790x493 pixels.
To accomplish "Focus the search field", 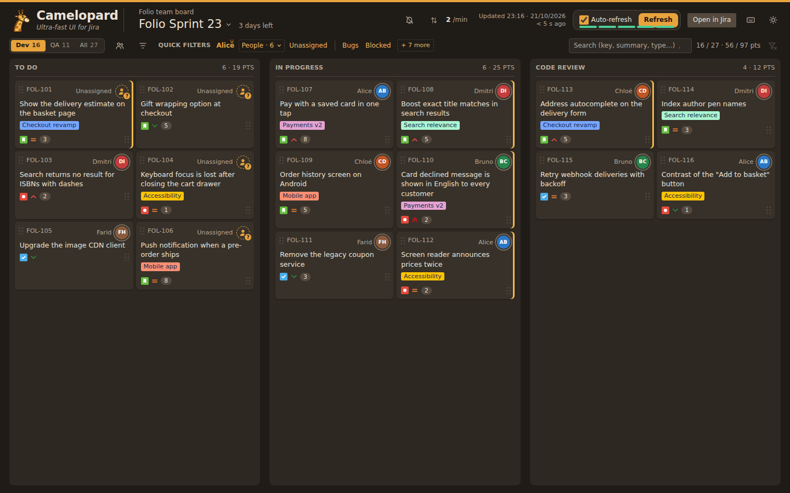I will point(629,45).
